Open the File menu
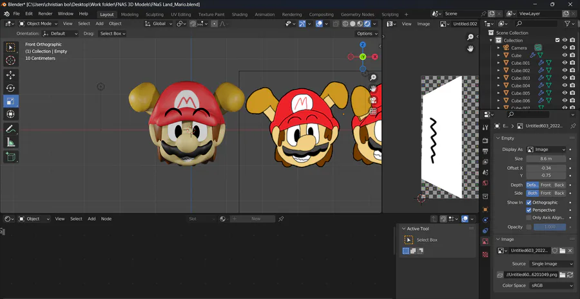The height and width of the screenshot is (299, 580). pos(16,14)
